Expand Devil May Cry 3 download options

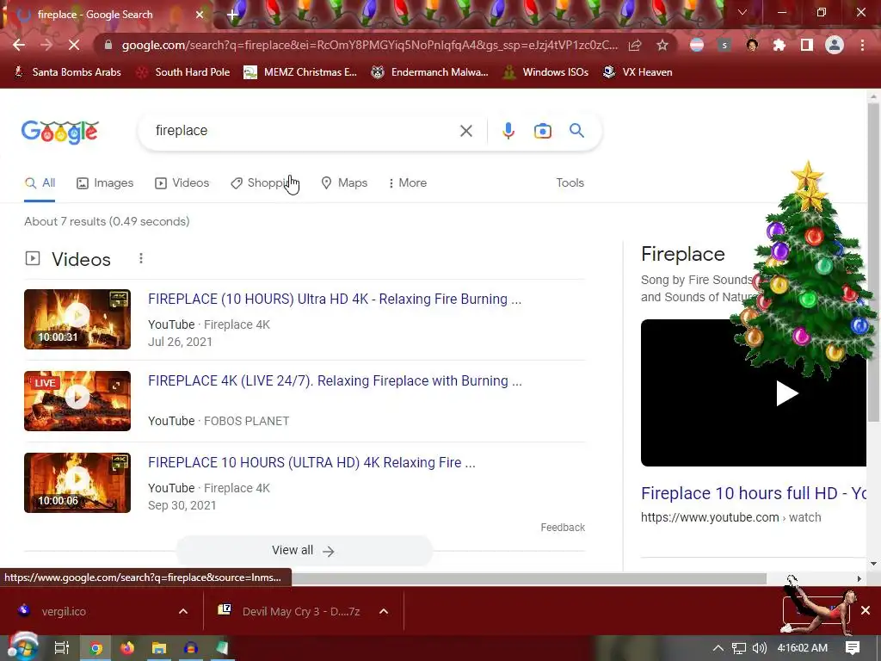point(384,611)
